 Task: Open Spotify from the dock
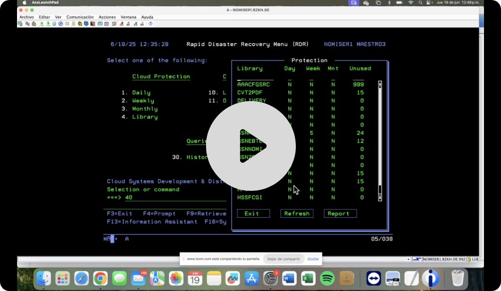click(327, 278)
